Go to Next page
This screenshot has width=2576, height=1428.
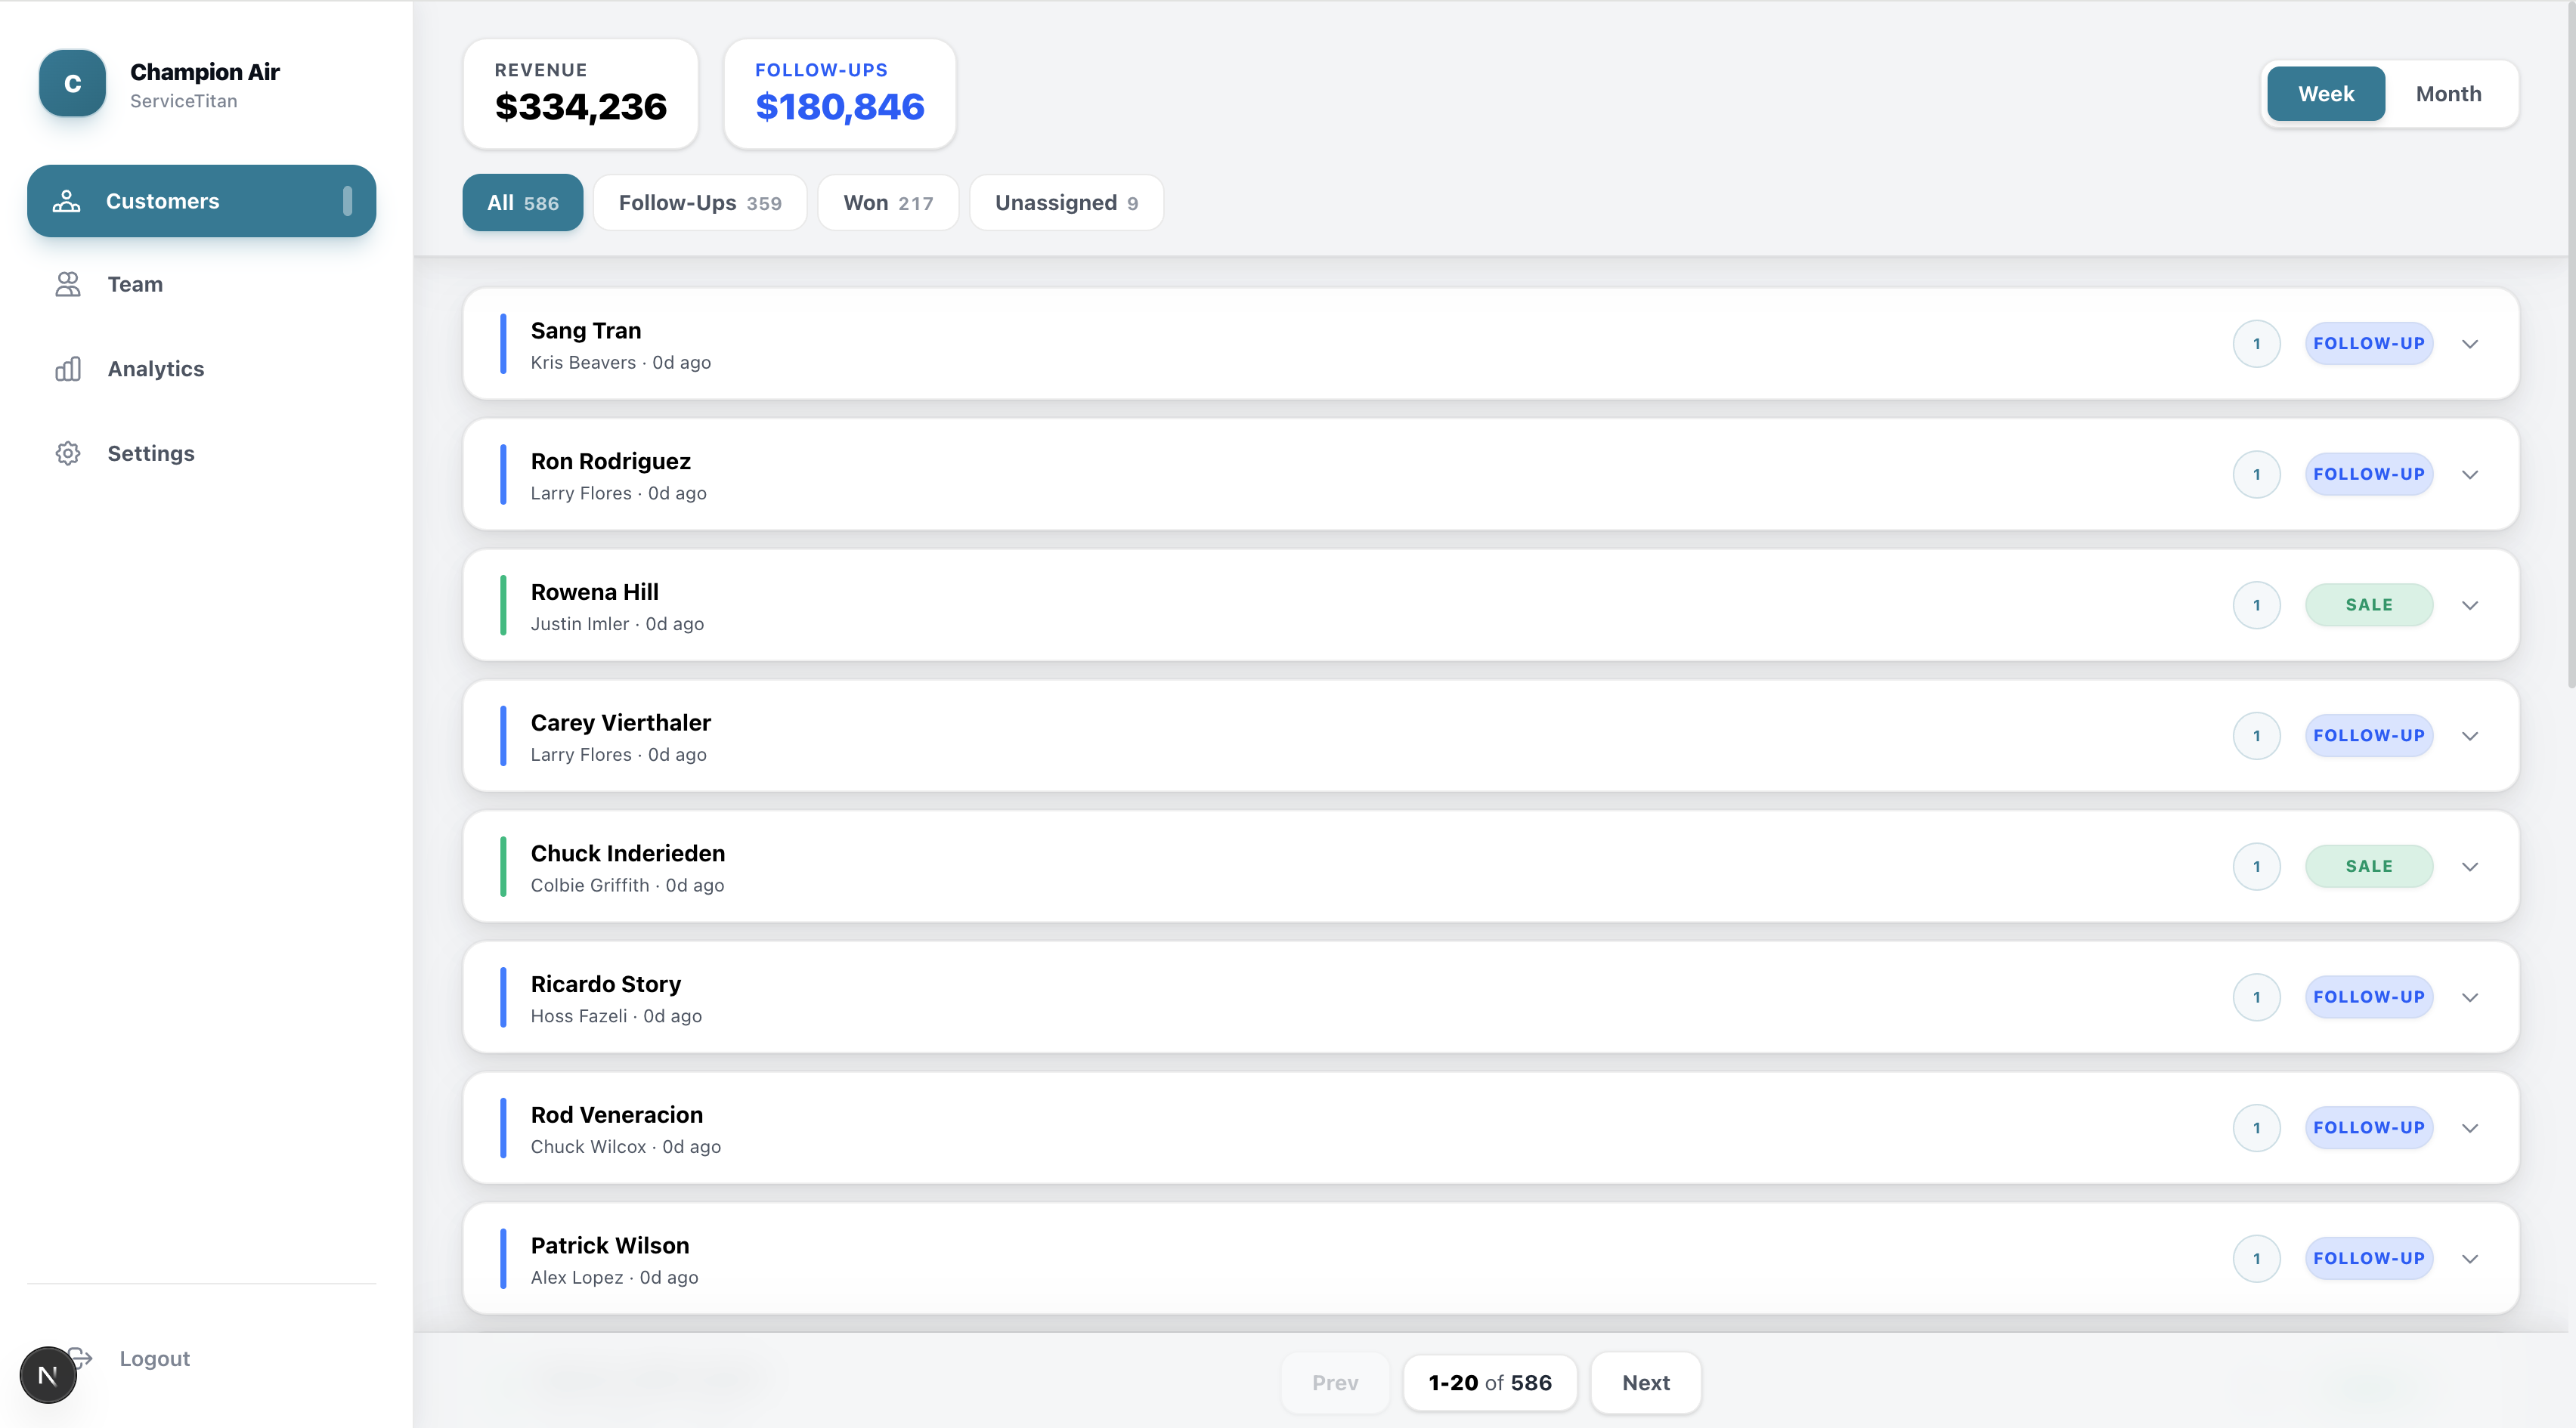point(1645,1383)
